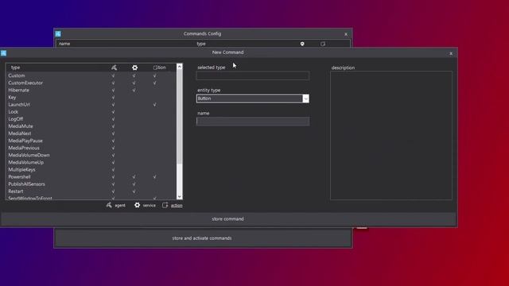Click the pin icon in the Commands Config header
The height and width of the screenshot is (286, 509).
[x=302, y=44]
